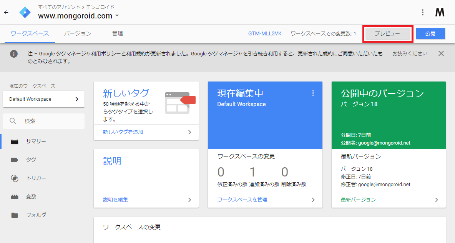Click the 現在編集中 blue card heading
This screenshot has width=455, height=243.
click(240, 93)
